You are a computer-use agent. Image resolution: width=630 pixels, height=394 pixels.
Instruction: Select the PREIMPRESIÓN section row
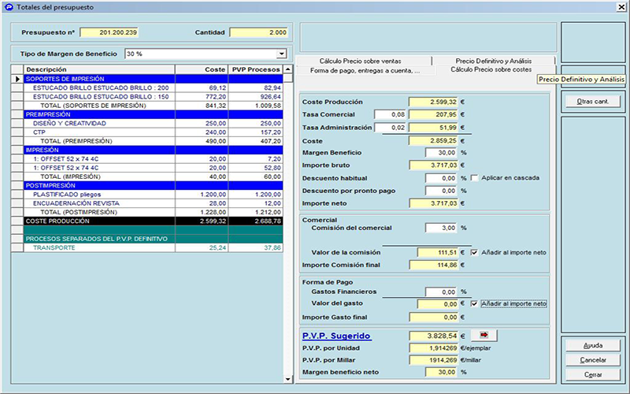click(147, 114)
